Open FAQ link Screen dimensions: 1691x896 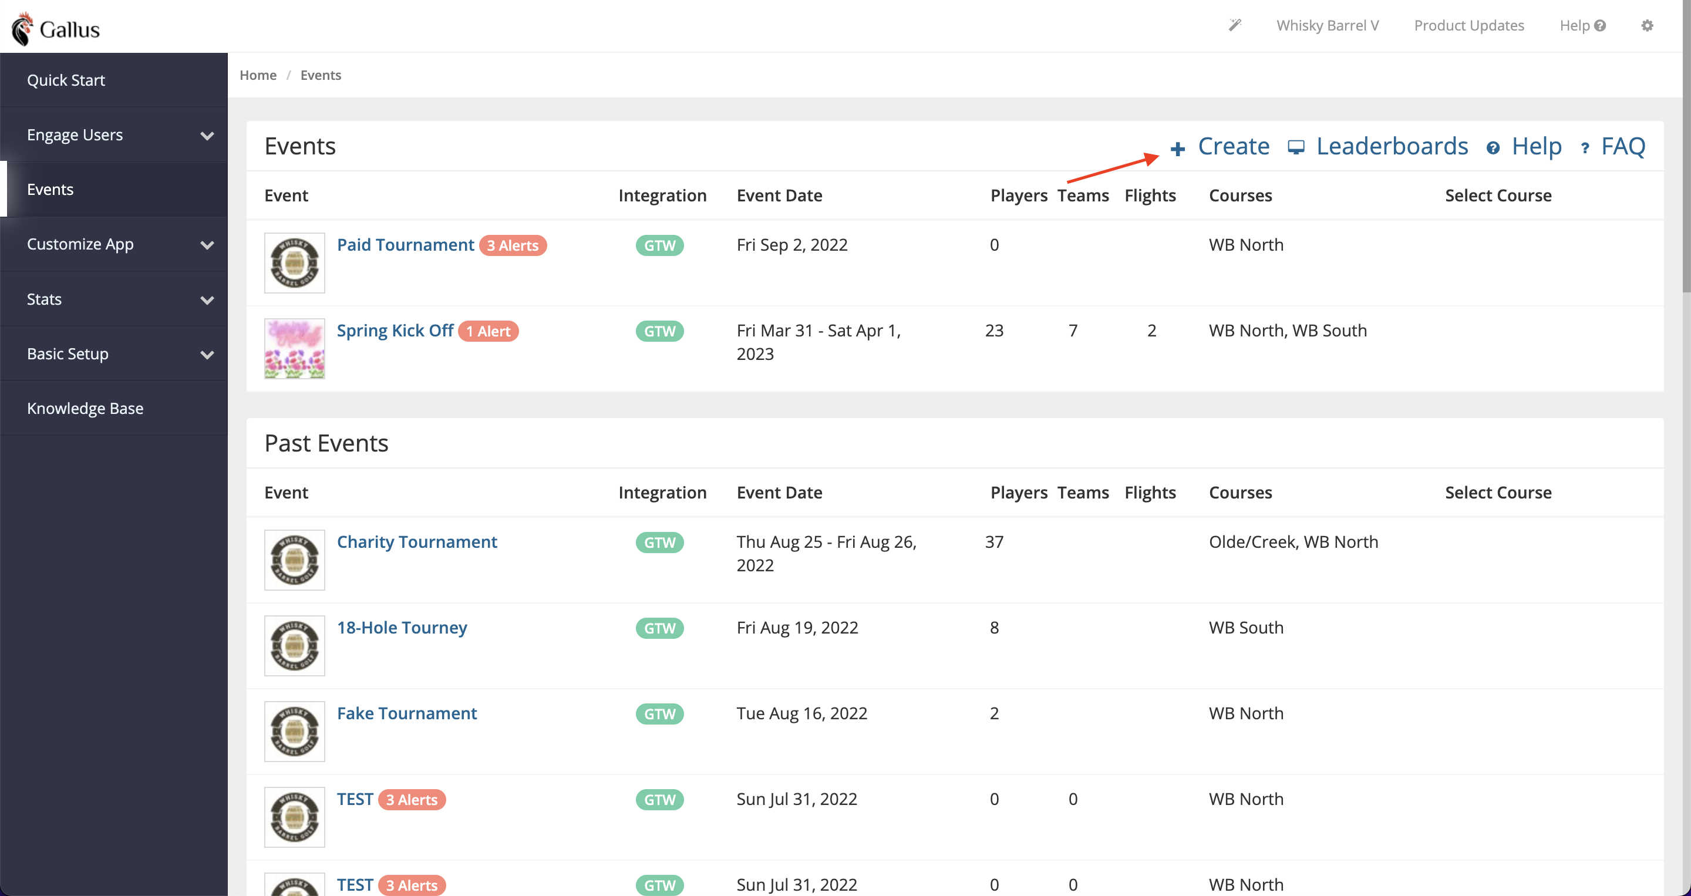coord(1623,146)
